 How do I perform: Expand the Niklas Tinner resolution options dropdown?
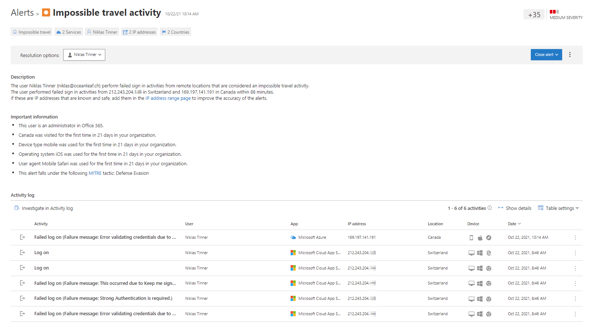coord(84,55)
